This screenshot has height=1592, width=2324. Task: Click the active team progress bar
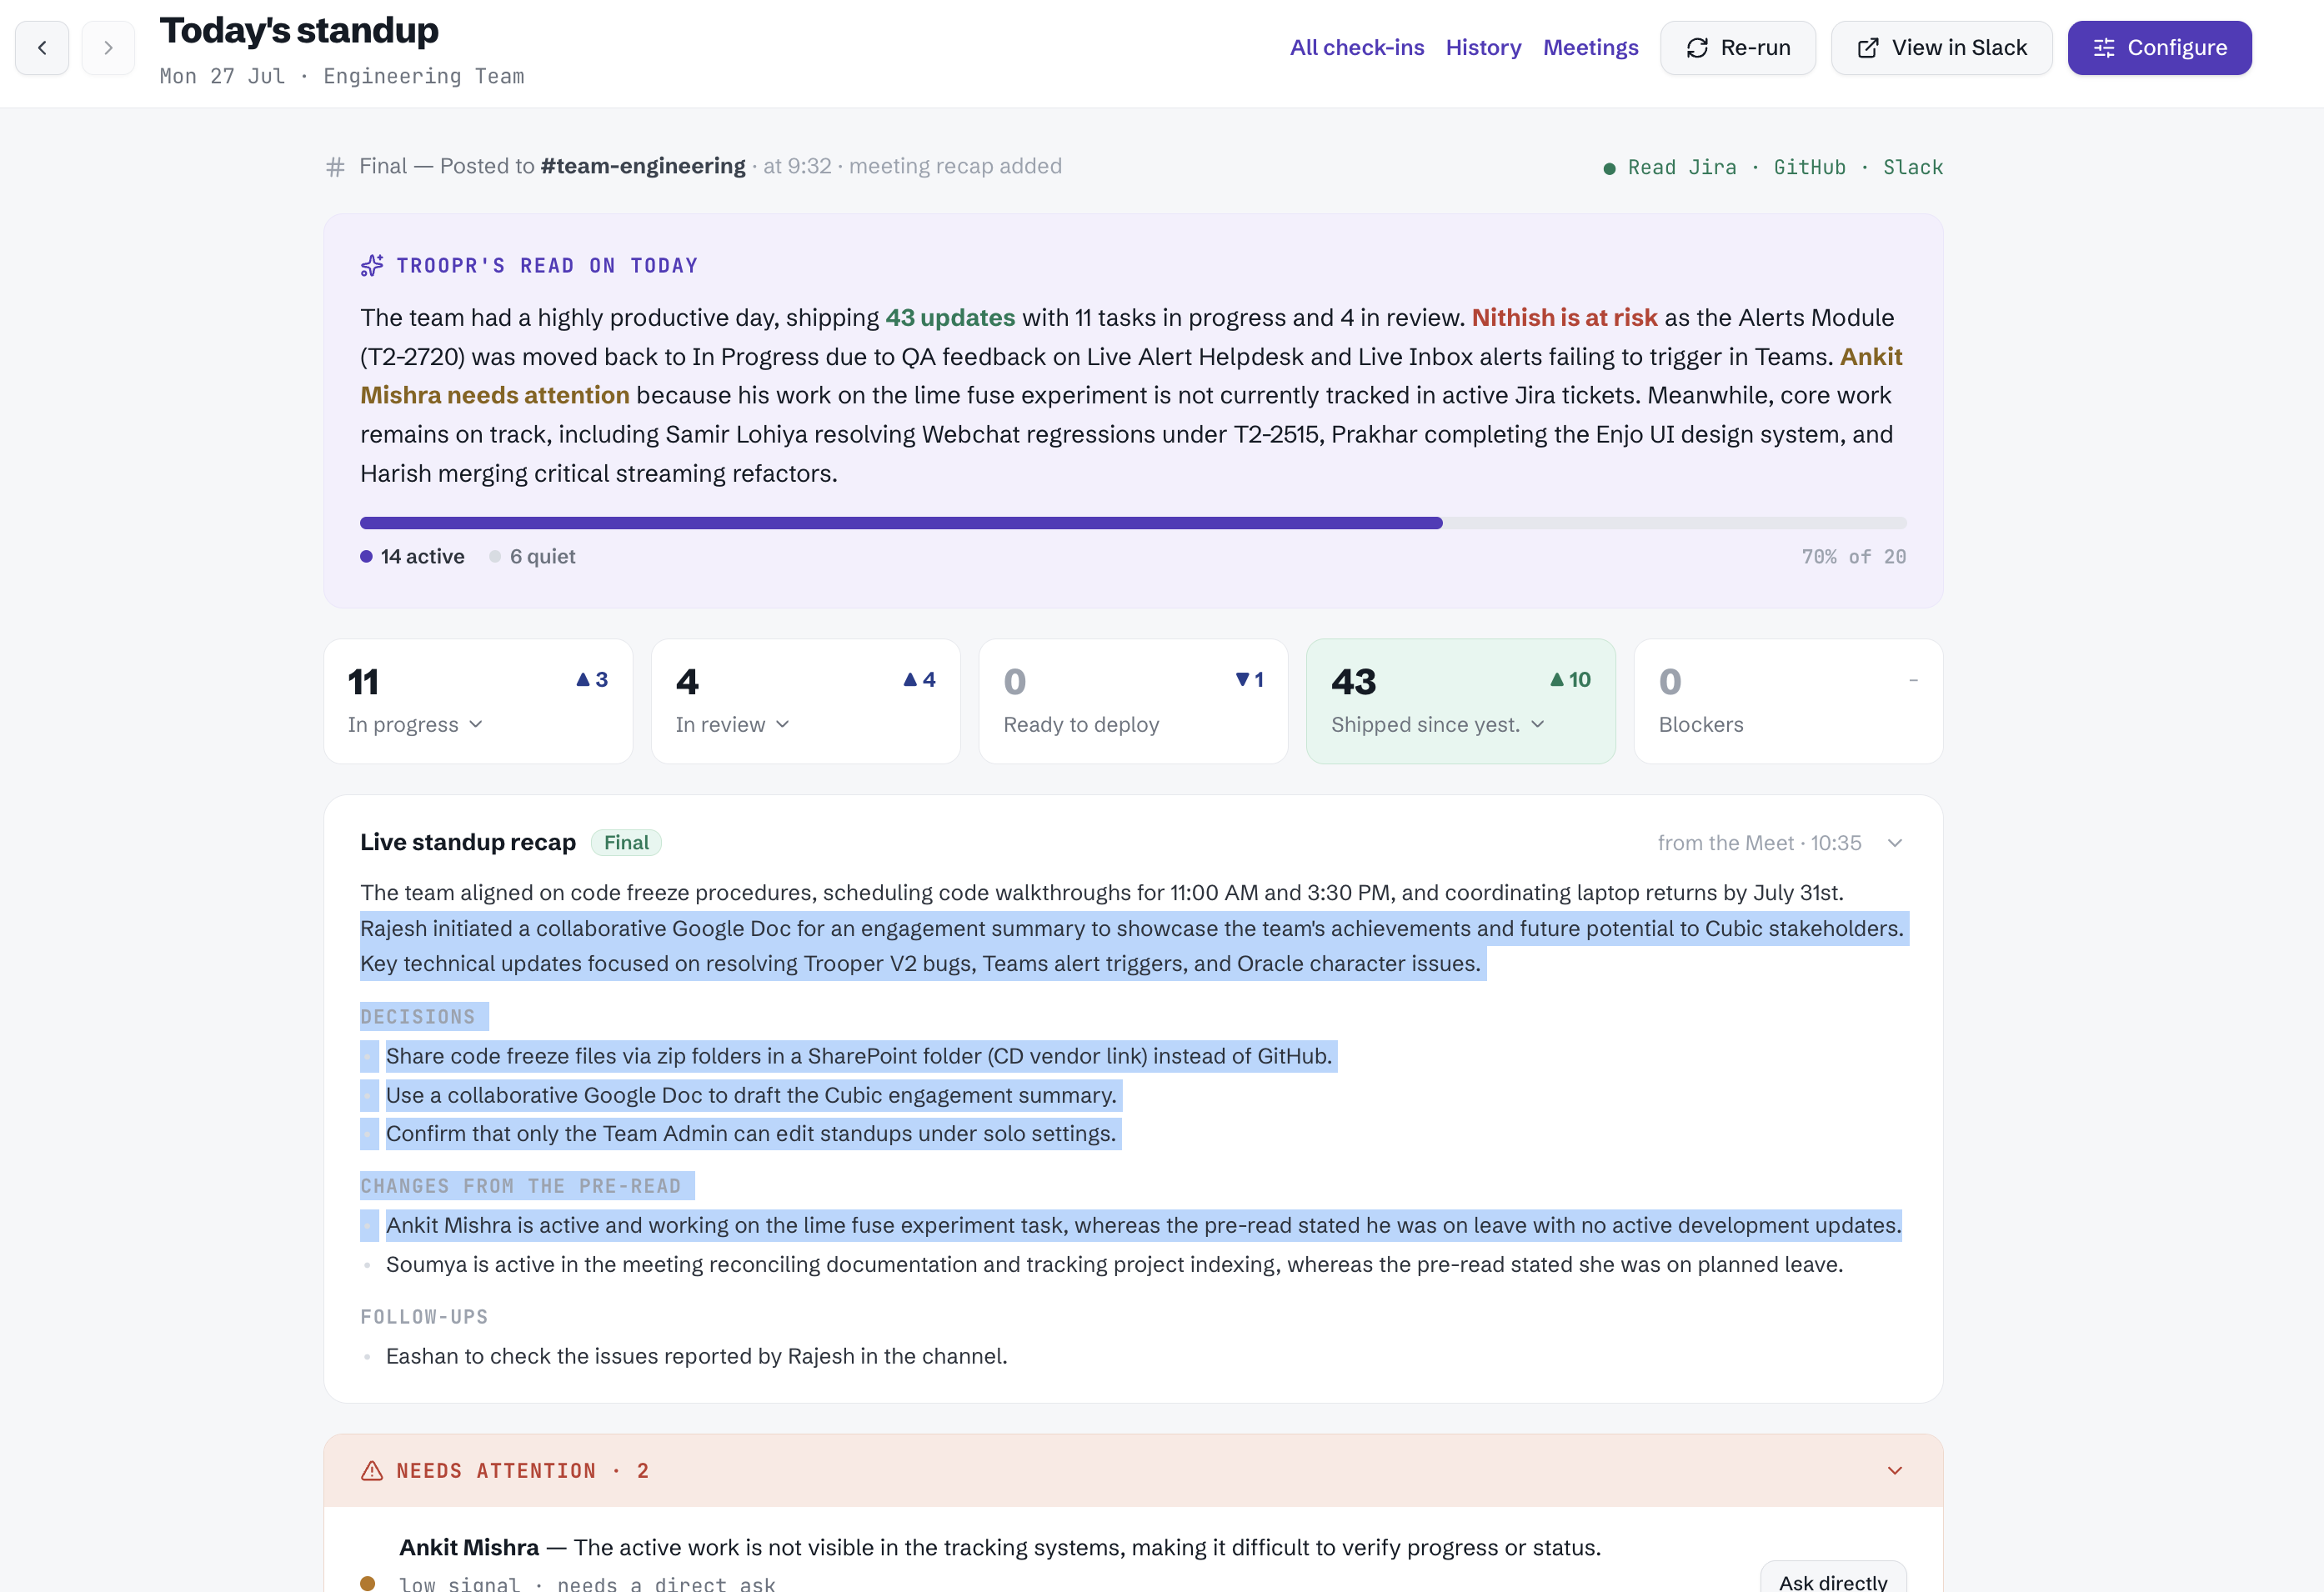pyautogui.click(x=1133, y=523)
